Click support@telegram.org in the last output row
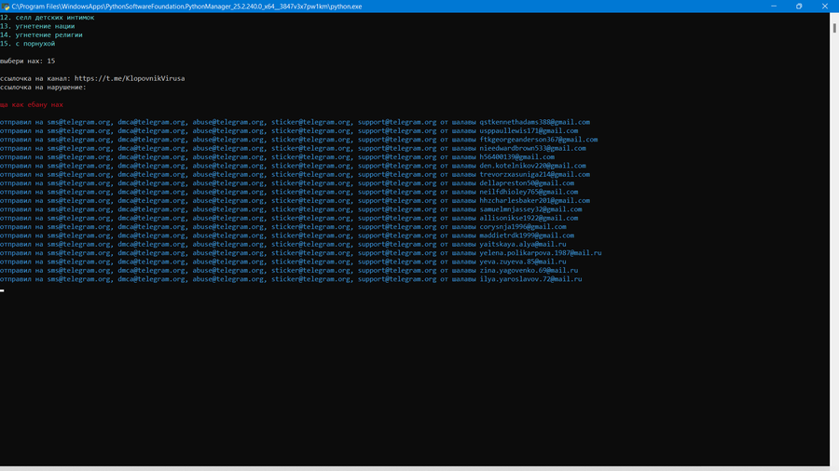 pyautogui.click(x=397, y=279)
